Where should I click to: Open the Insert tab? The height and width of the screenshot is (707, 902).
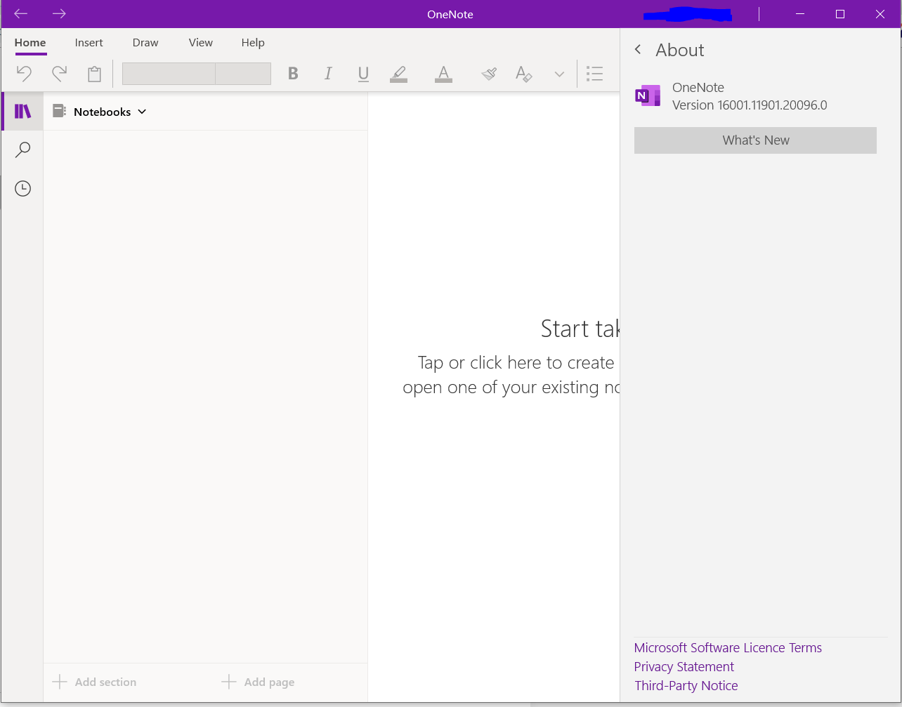click(x=89, y=43)
